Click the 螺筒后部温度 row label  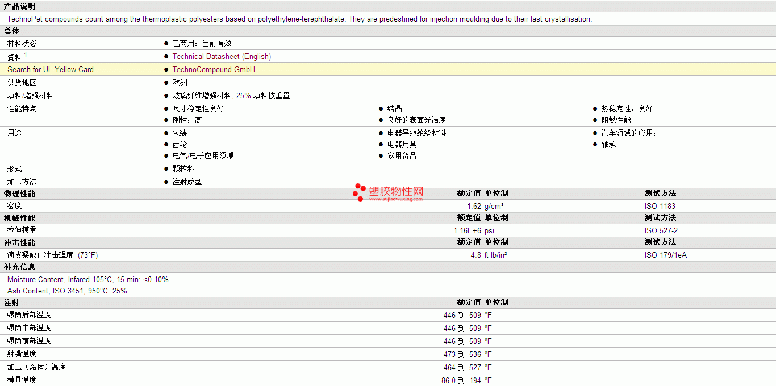coord(30,315)
